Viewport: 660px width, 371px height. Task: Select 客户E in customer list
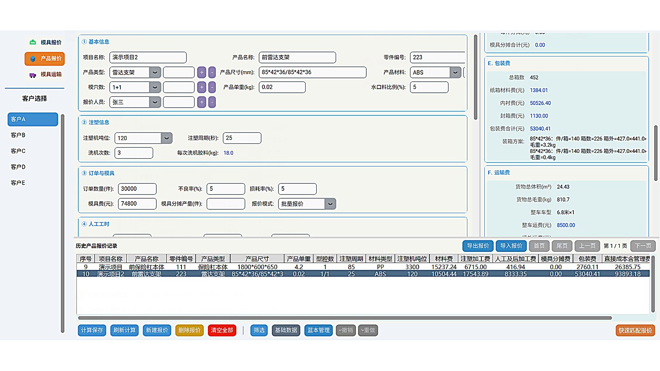click(x=33, y=183)
